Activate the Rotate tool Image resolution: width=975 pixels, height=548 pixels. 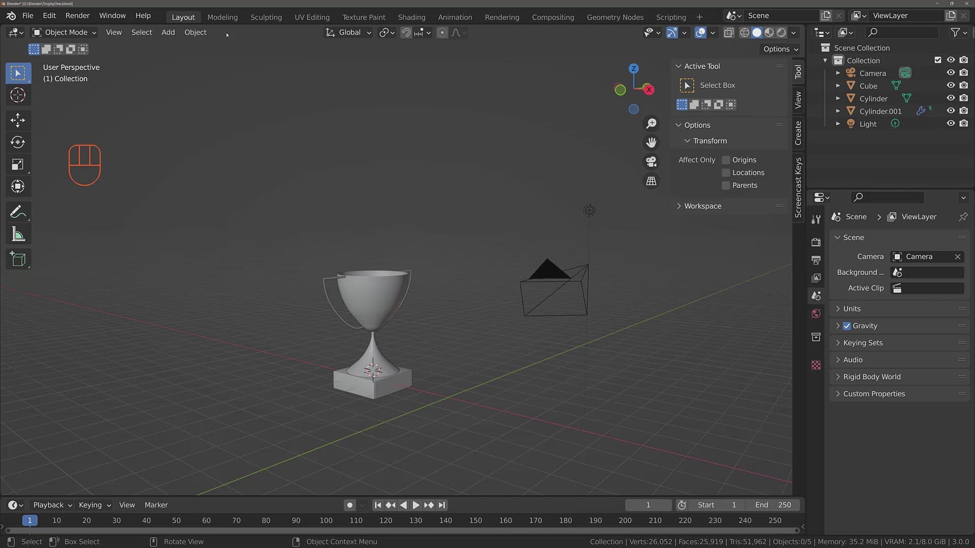pyautogui.click(x=18, y=143)
